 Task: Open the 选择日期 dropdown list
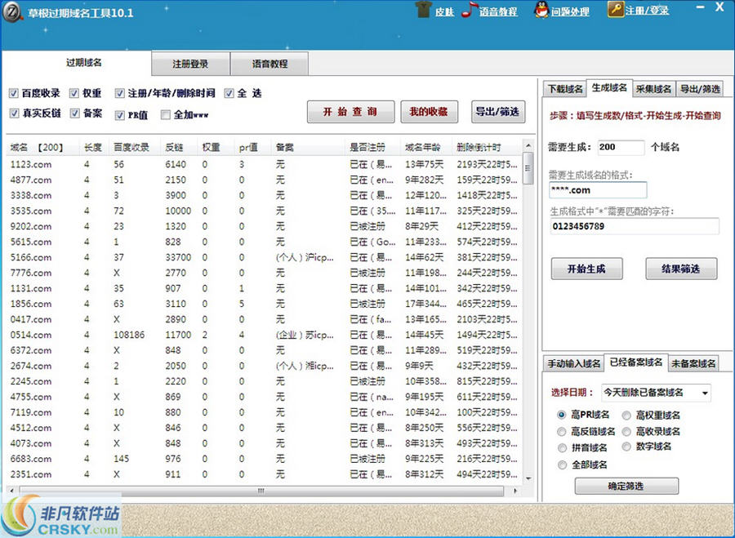point(656,393)
